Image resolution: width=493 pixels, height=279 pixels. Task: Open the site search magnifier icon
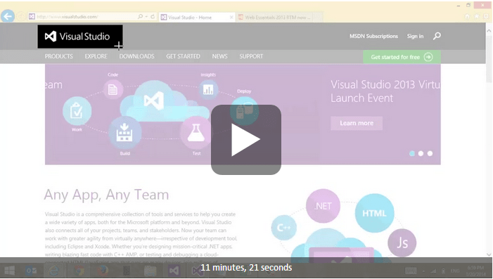tap(437, 36)
